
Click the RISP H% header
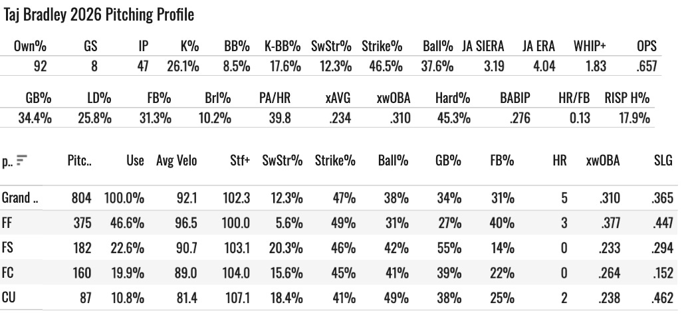627,98
